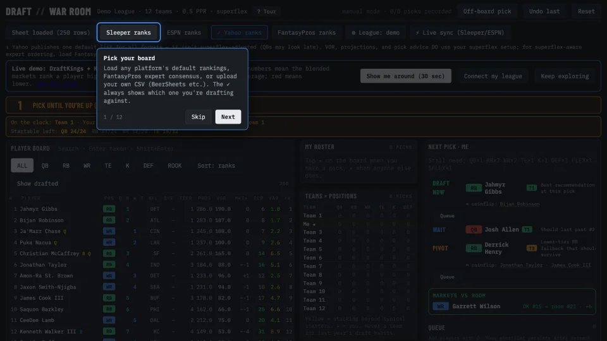This screenshot has width=607, height=341.
Task: Click Connect my league button
Action: (493, 76)
